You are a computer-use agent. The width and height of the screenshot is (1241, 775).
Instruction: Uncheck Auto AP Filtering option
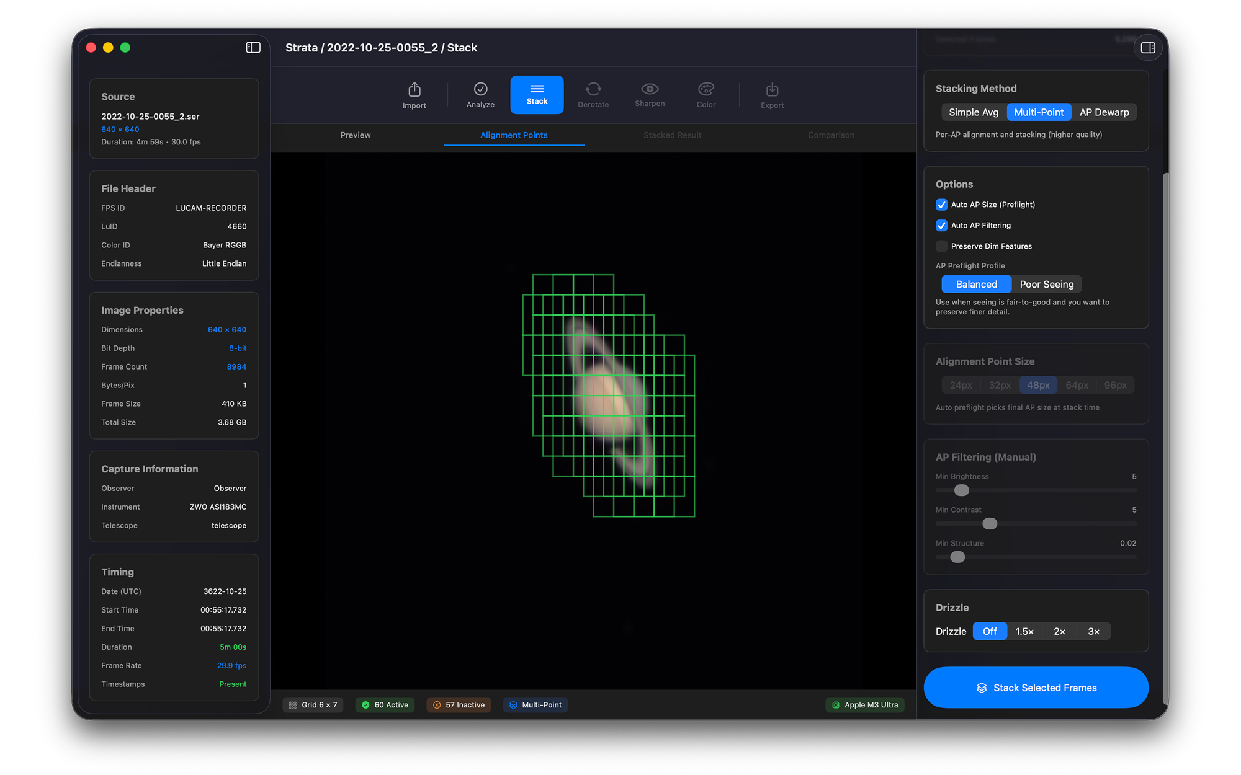click(941, 226)
